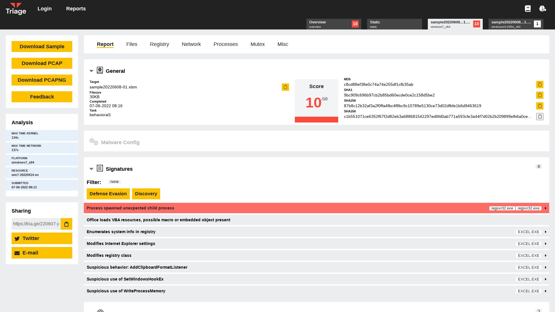555x312 pixels.
Task: Select the none filter option
Action: point(114,181)
